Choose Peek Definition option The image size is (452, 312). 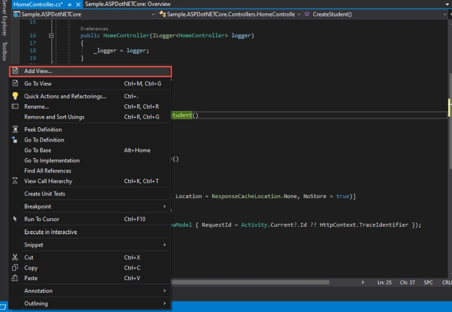90,129
